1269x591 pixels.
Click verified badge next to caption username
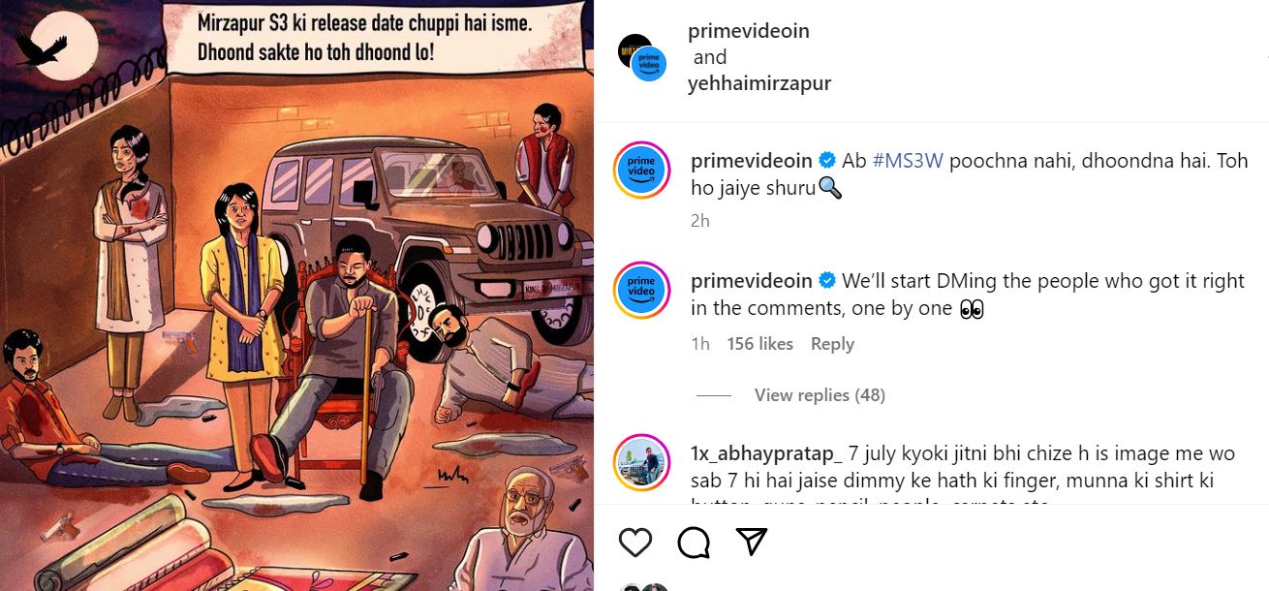(x=828, y=160)
